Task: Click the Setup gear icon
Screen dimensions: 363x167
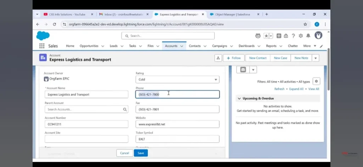Action: coord(301,36)
